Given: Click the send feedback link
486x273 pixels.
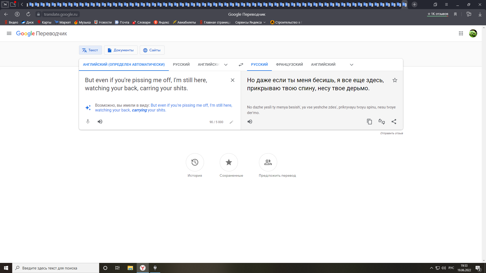Looking at the screenshot, I should tap(391, 133).
